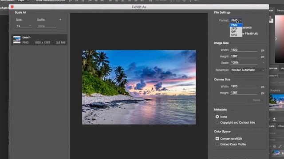The image size is (284, 159).
Task: Click the Reset button under Canvas Size
Action: 256,100
